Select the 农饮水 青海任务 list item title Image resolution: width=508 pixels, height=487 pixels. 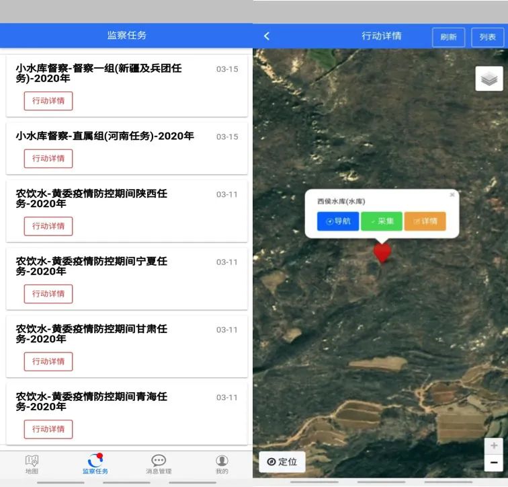tap(91, 402)
